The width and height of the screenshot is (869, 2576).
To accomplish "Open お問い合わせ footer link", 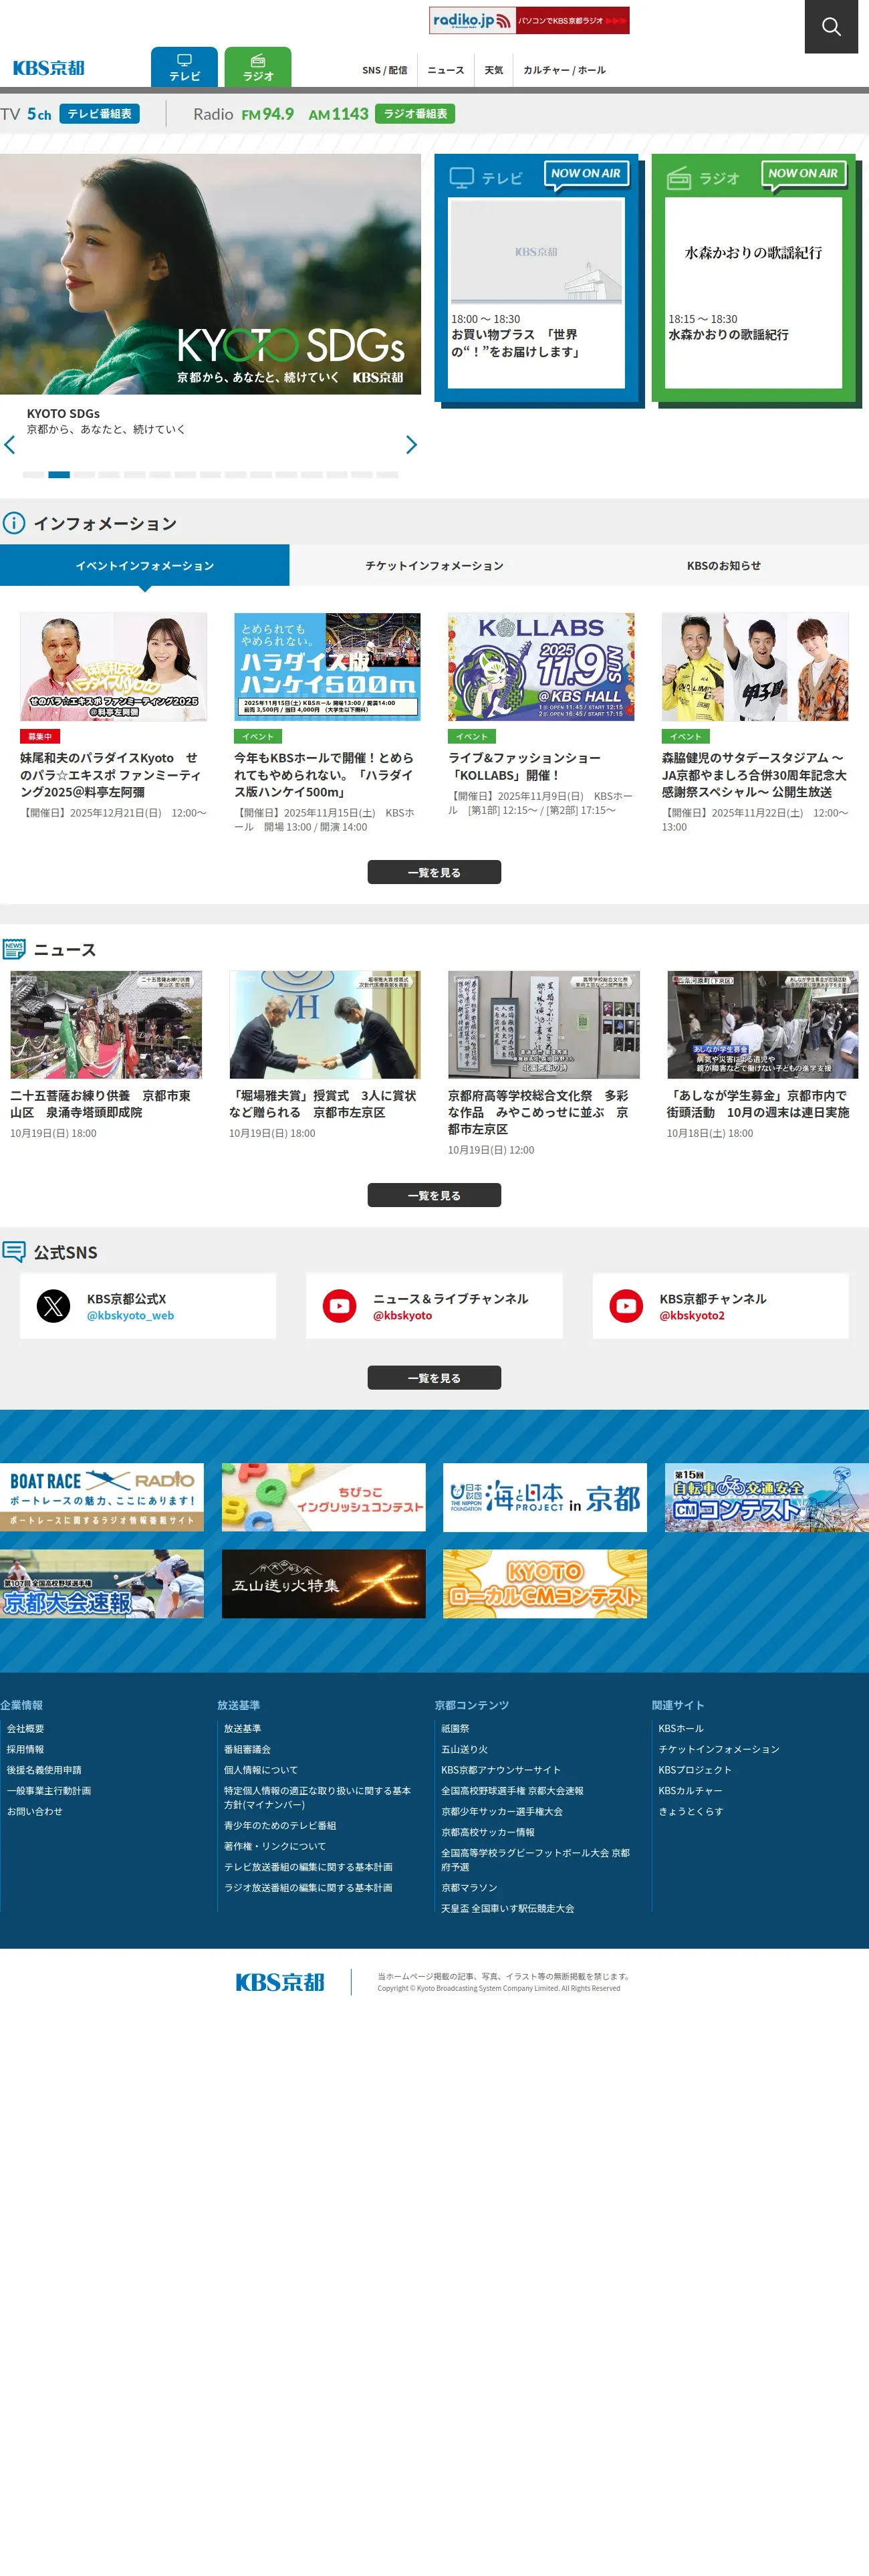I will (35, 1811).
